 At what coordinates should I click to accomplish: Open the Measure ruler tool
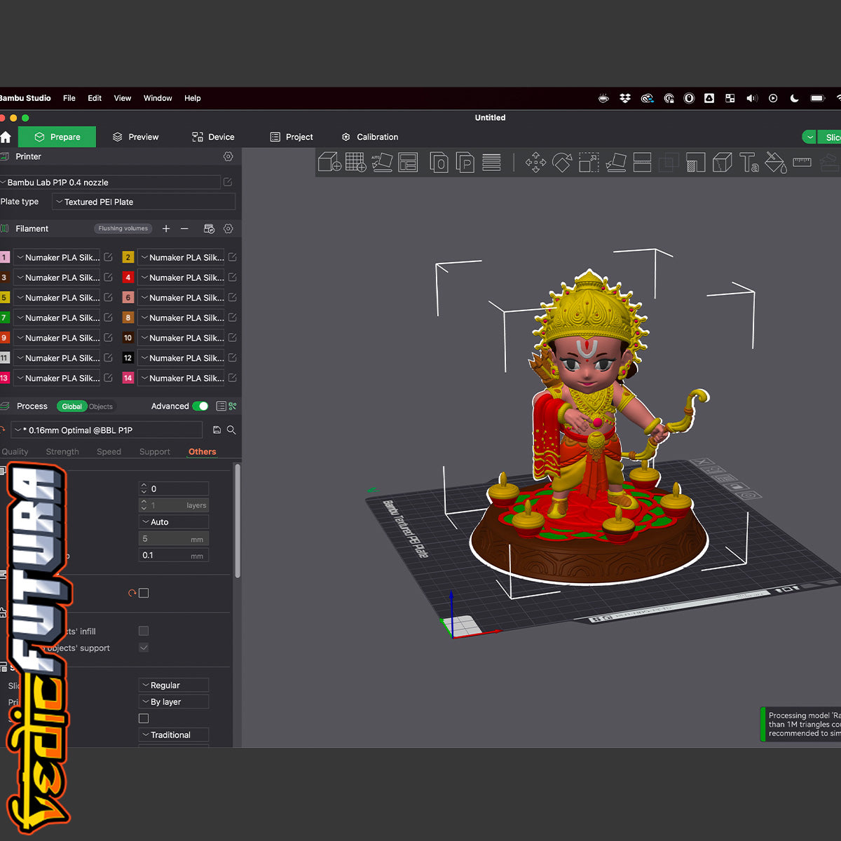click(x=802, y=163)
